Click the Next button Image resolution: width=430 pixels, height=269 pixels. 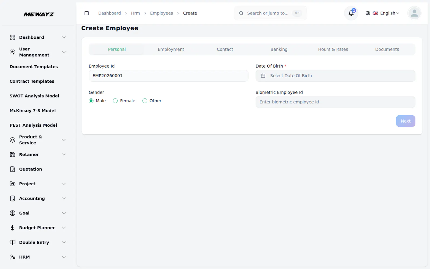click(x=406, y=121)
